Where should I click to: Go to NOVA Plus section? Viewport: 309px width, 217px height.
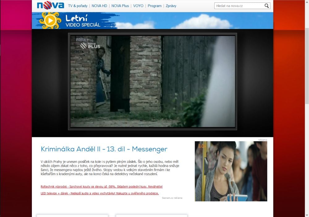coord(120,6)
